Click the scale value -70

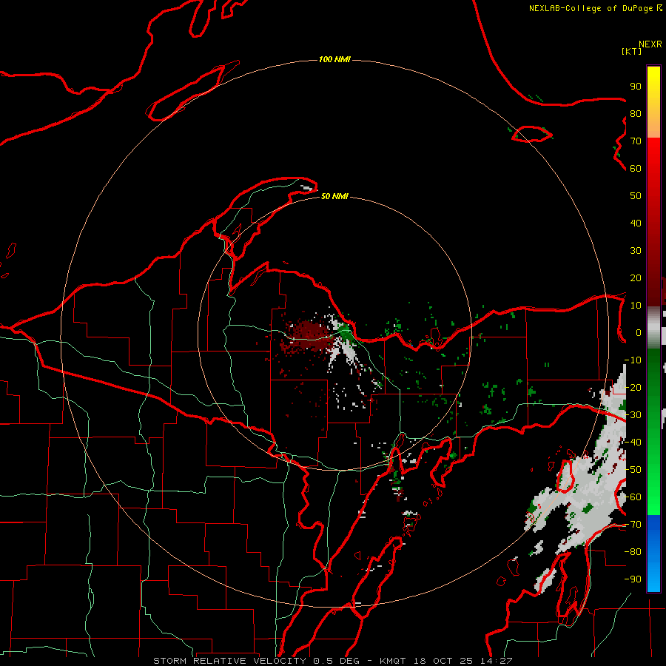pyautogui.click(x=633, y=525)
